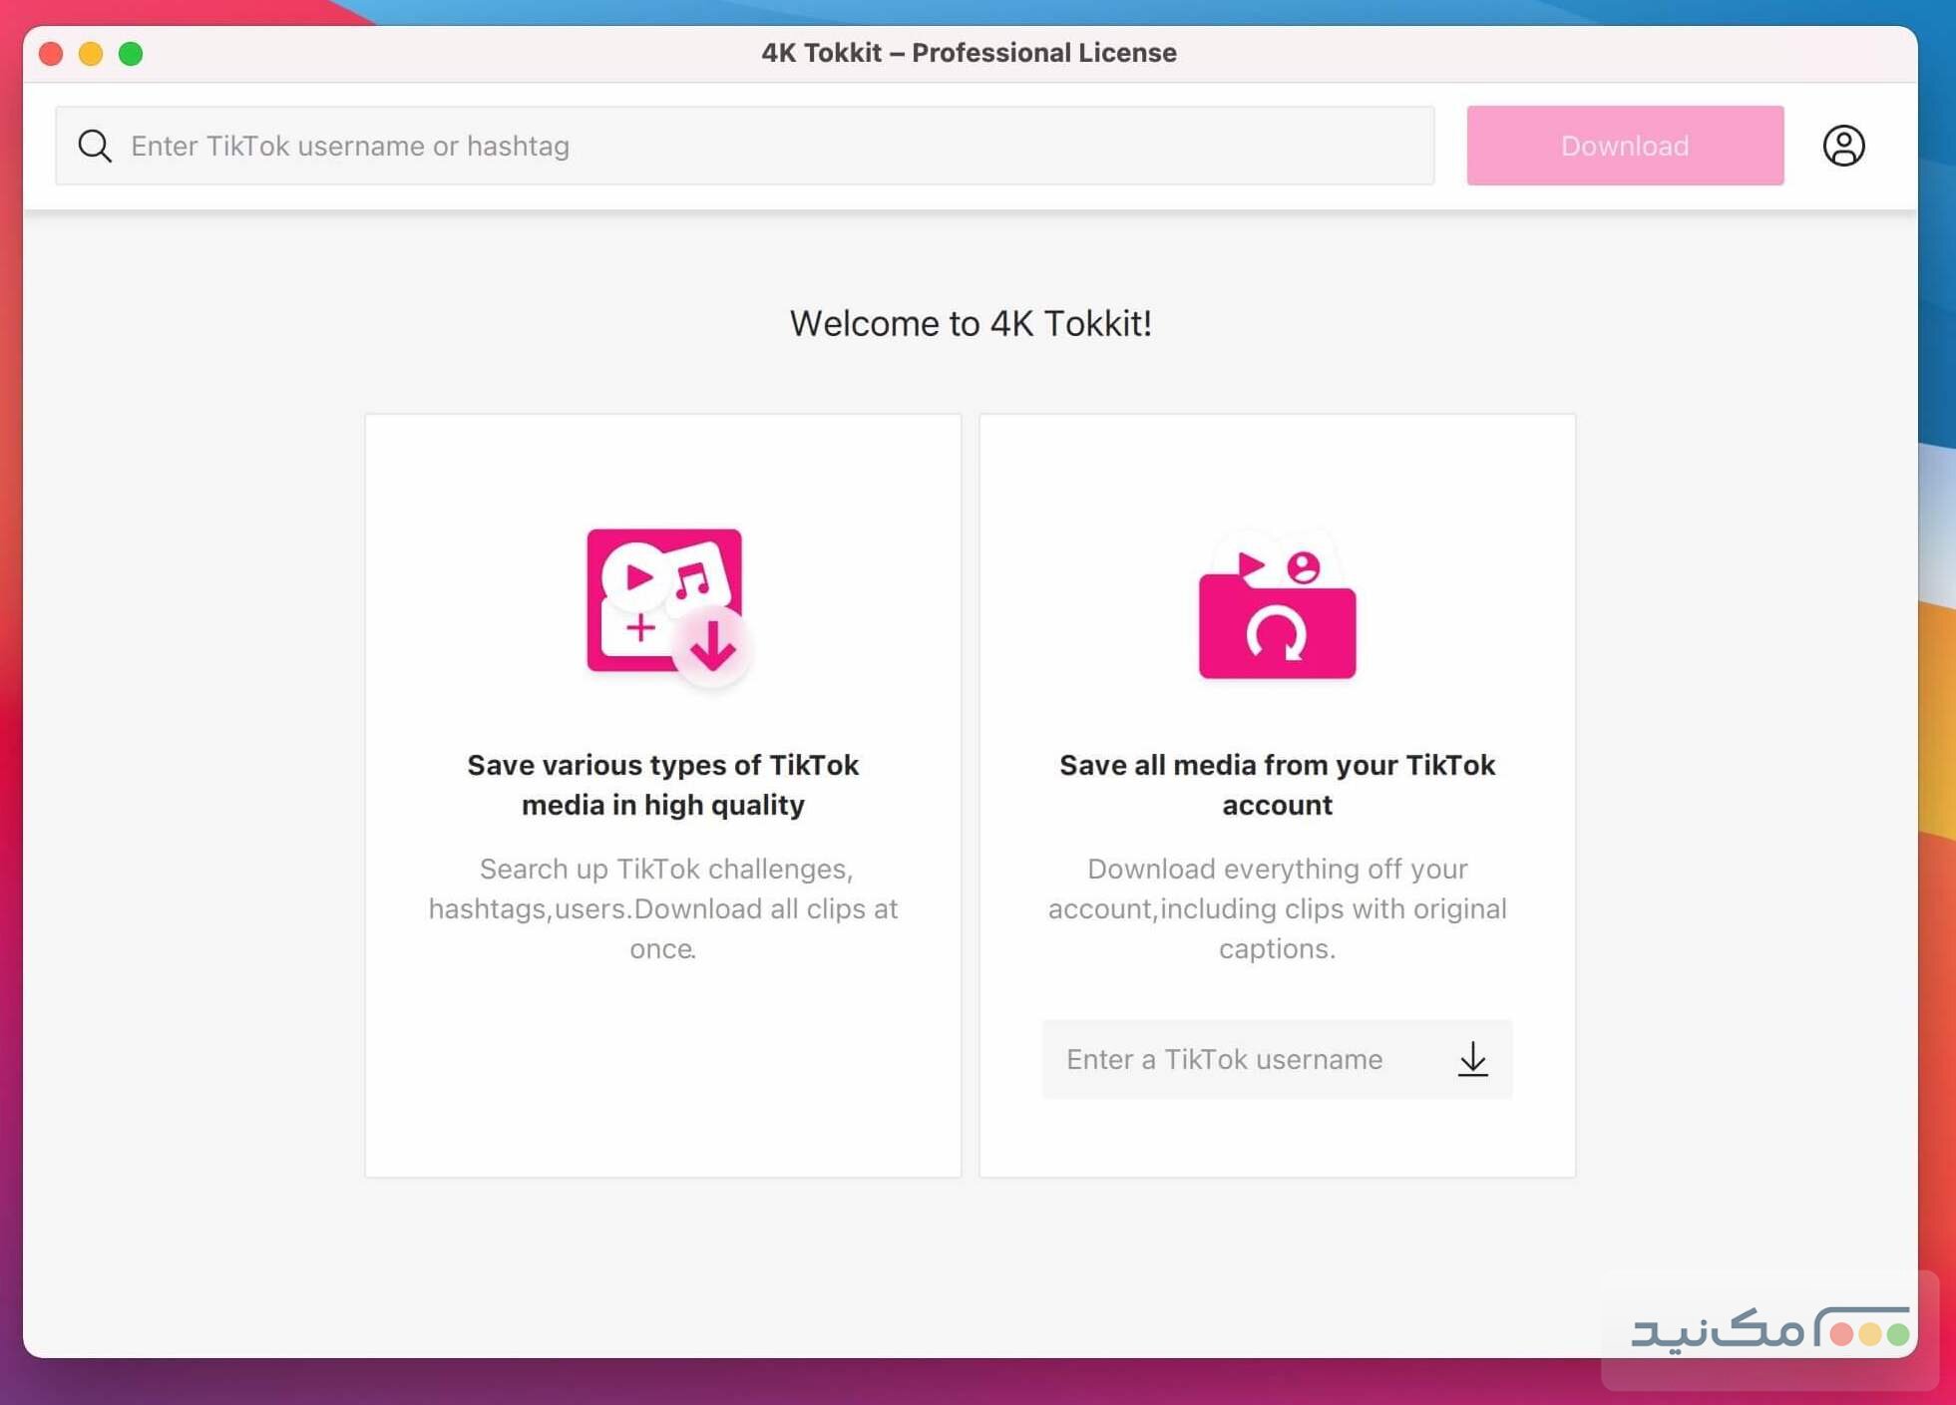The image size is (1956, 1405).
Task: Click the download arrow beside the username field
Action: click(1473, 1060)
